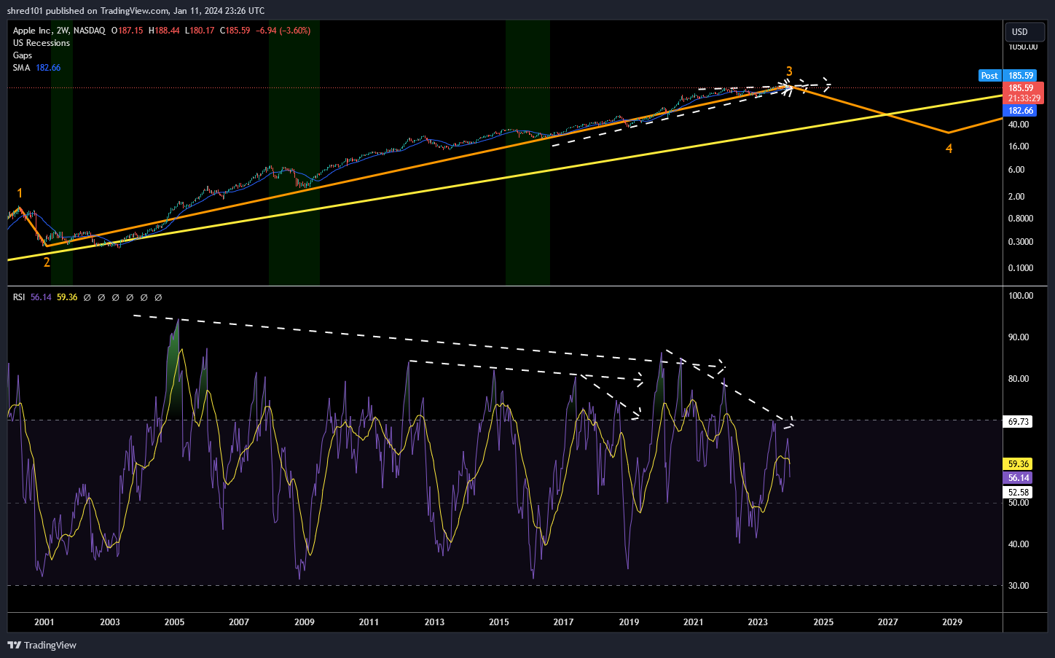The height and width of the screenshot is (658, 1055).
Task: Select the Gaps indicator label
Action: pyautogui.click(x=23, y=55)
